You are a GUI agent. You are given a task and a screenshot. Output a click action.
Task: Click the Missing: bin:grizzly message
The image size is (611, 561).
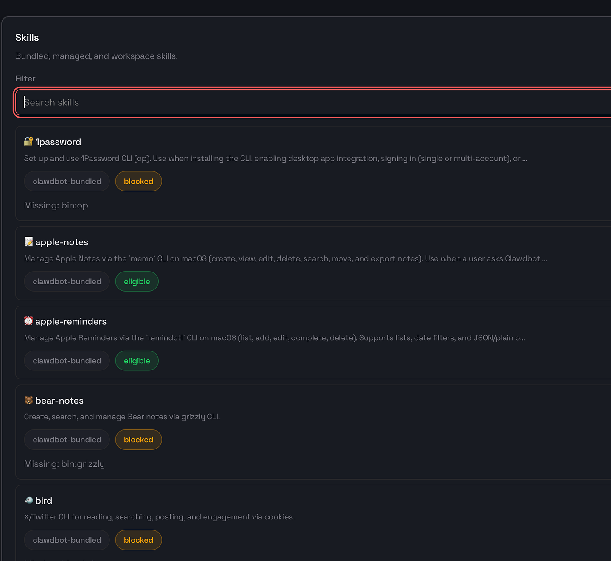[x=64, y=464]
